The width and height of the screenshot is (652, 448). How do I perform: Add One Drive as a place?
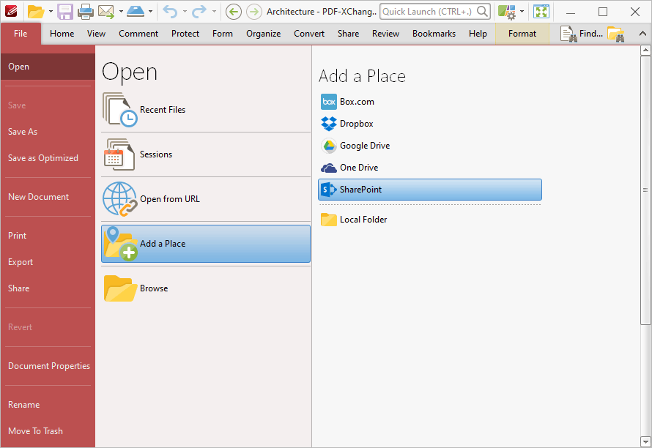coord(430,168)
